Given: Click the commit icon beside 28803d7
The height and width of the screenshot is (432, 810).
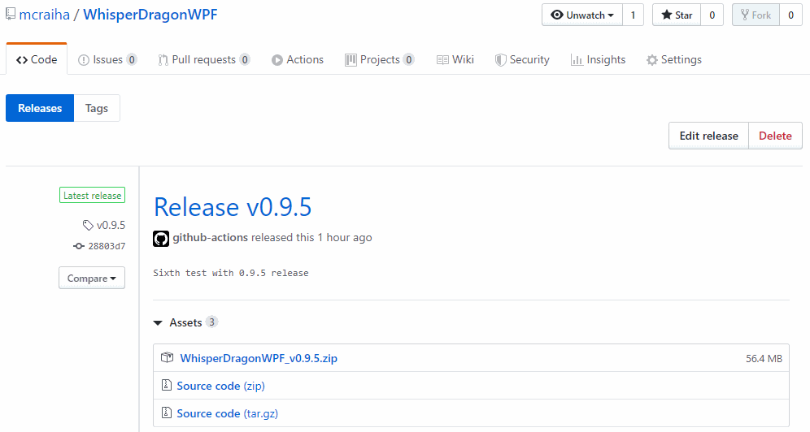Looking at the screenshot, I should pos(79,246).
